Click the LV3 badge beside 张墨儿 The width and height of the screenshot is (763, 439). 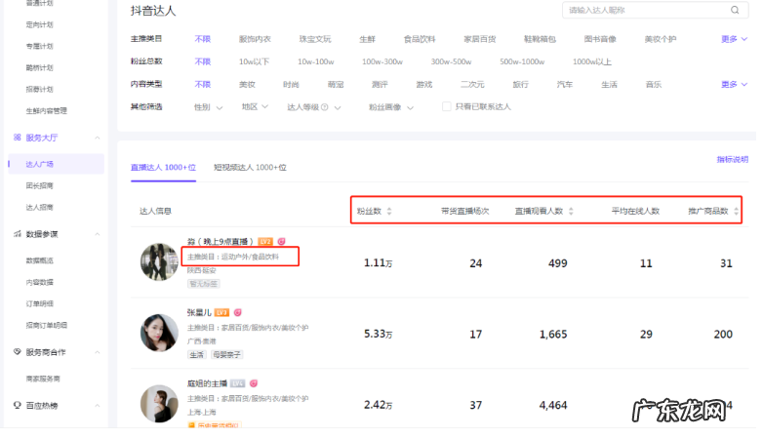pyautogui.click(x=221, y=312)
